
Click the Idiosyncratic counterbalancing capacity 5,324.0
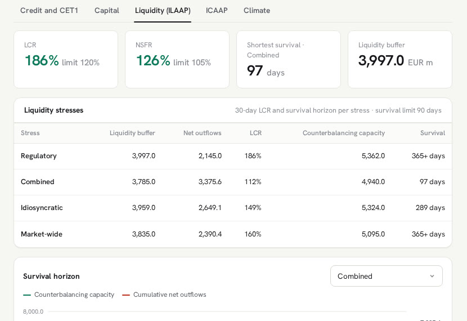[x=373, y=208]
